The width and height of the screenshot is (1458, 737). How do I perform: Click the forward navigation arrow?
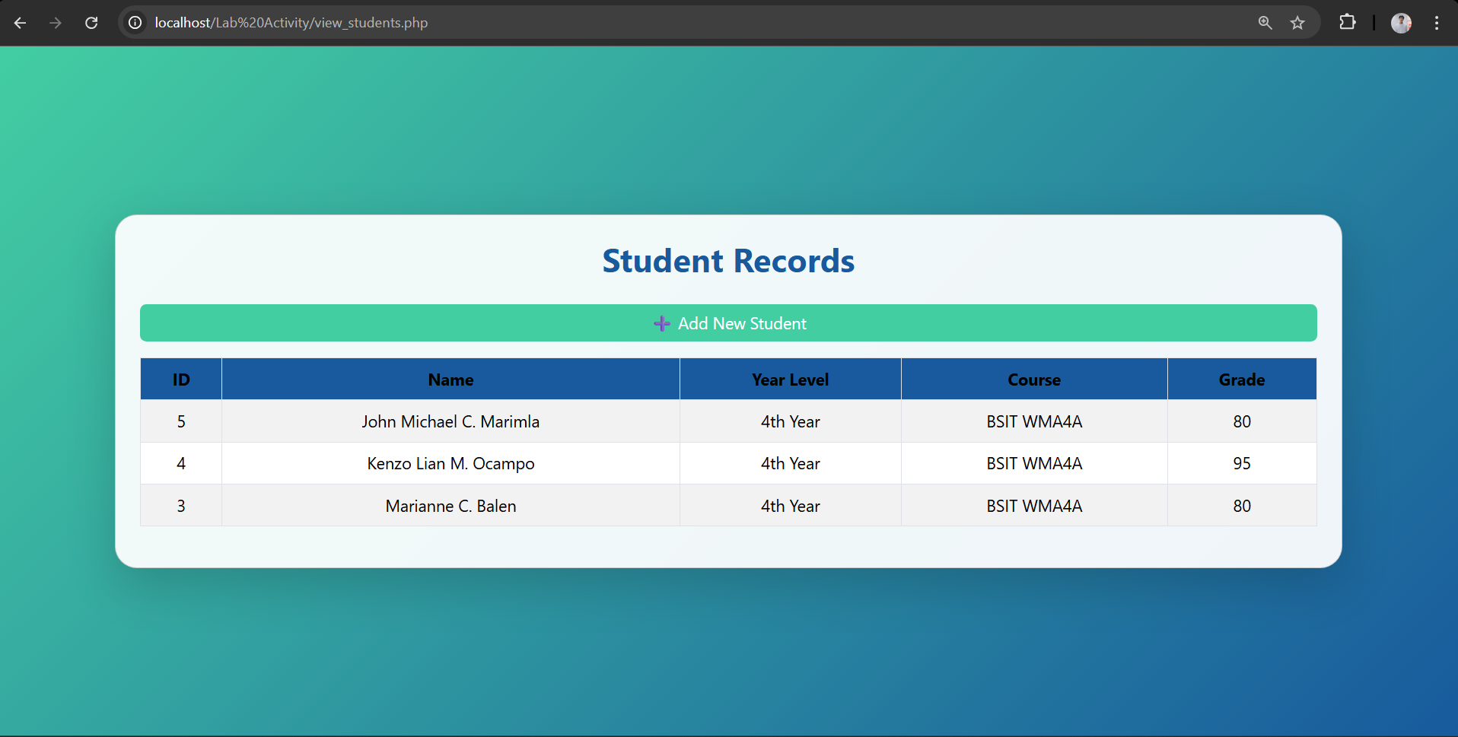click(x=55, y=23)
